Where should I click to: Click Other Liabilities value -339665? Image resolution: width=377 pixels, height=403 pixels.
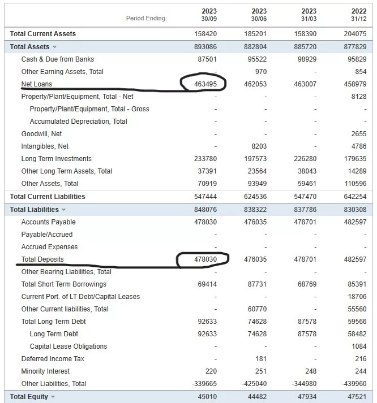[x=204, y=383]
